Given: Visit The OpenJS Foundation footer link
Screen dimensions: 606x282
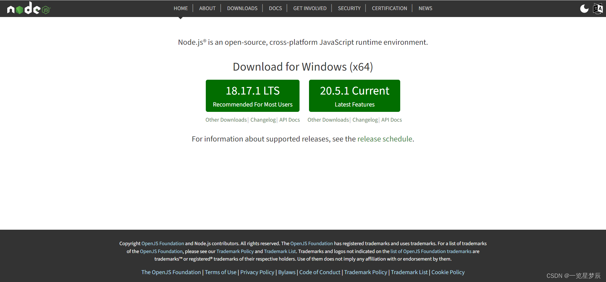Looking at the screenshot, I should coord(171,272).
